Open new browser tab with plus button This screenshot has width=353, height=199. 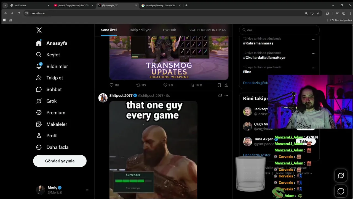[186, 5]
